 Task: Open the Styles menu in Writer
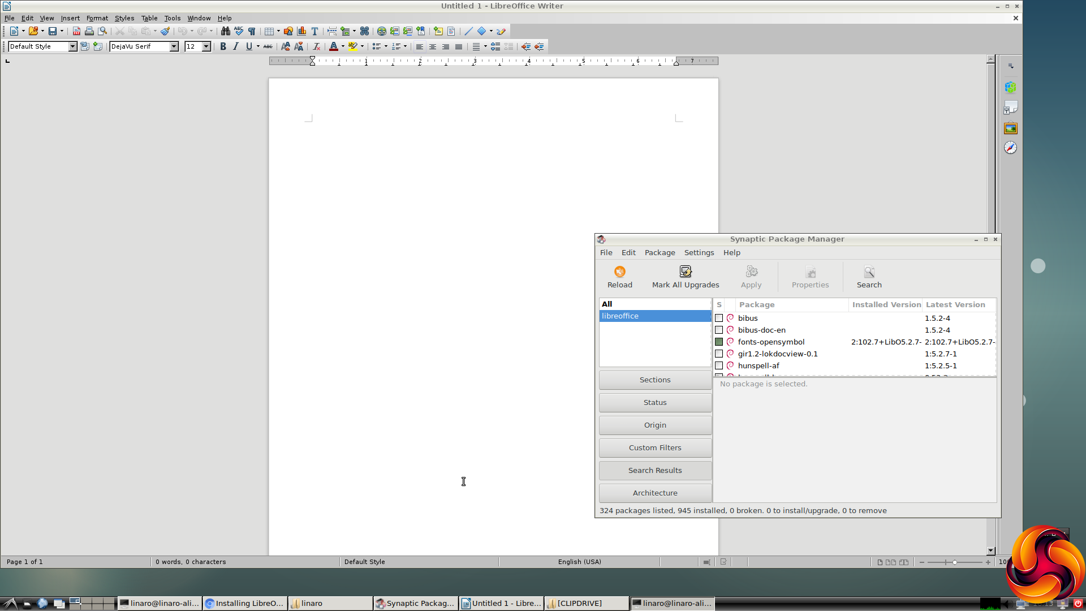[x=124, y=18]
